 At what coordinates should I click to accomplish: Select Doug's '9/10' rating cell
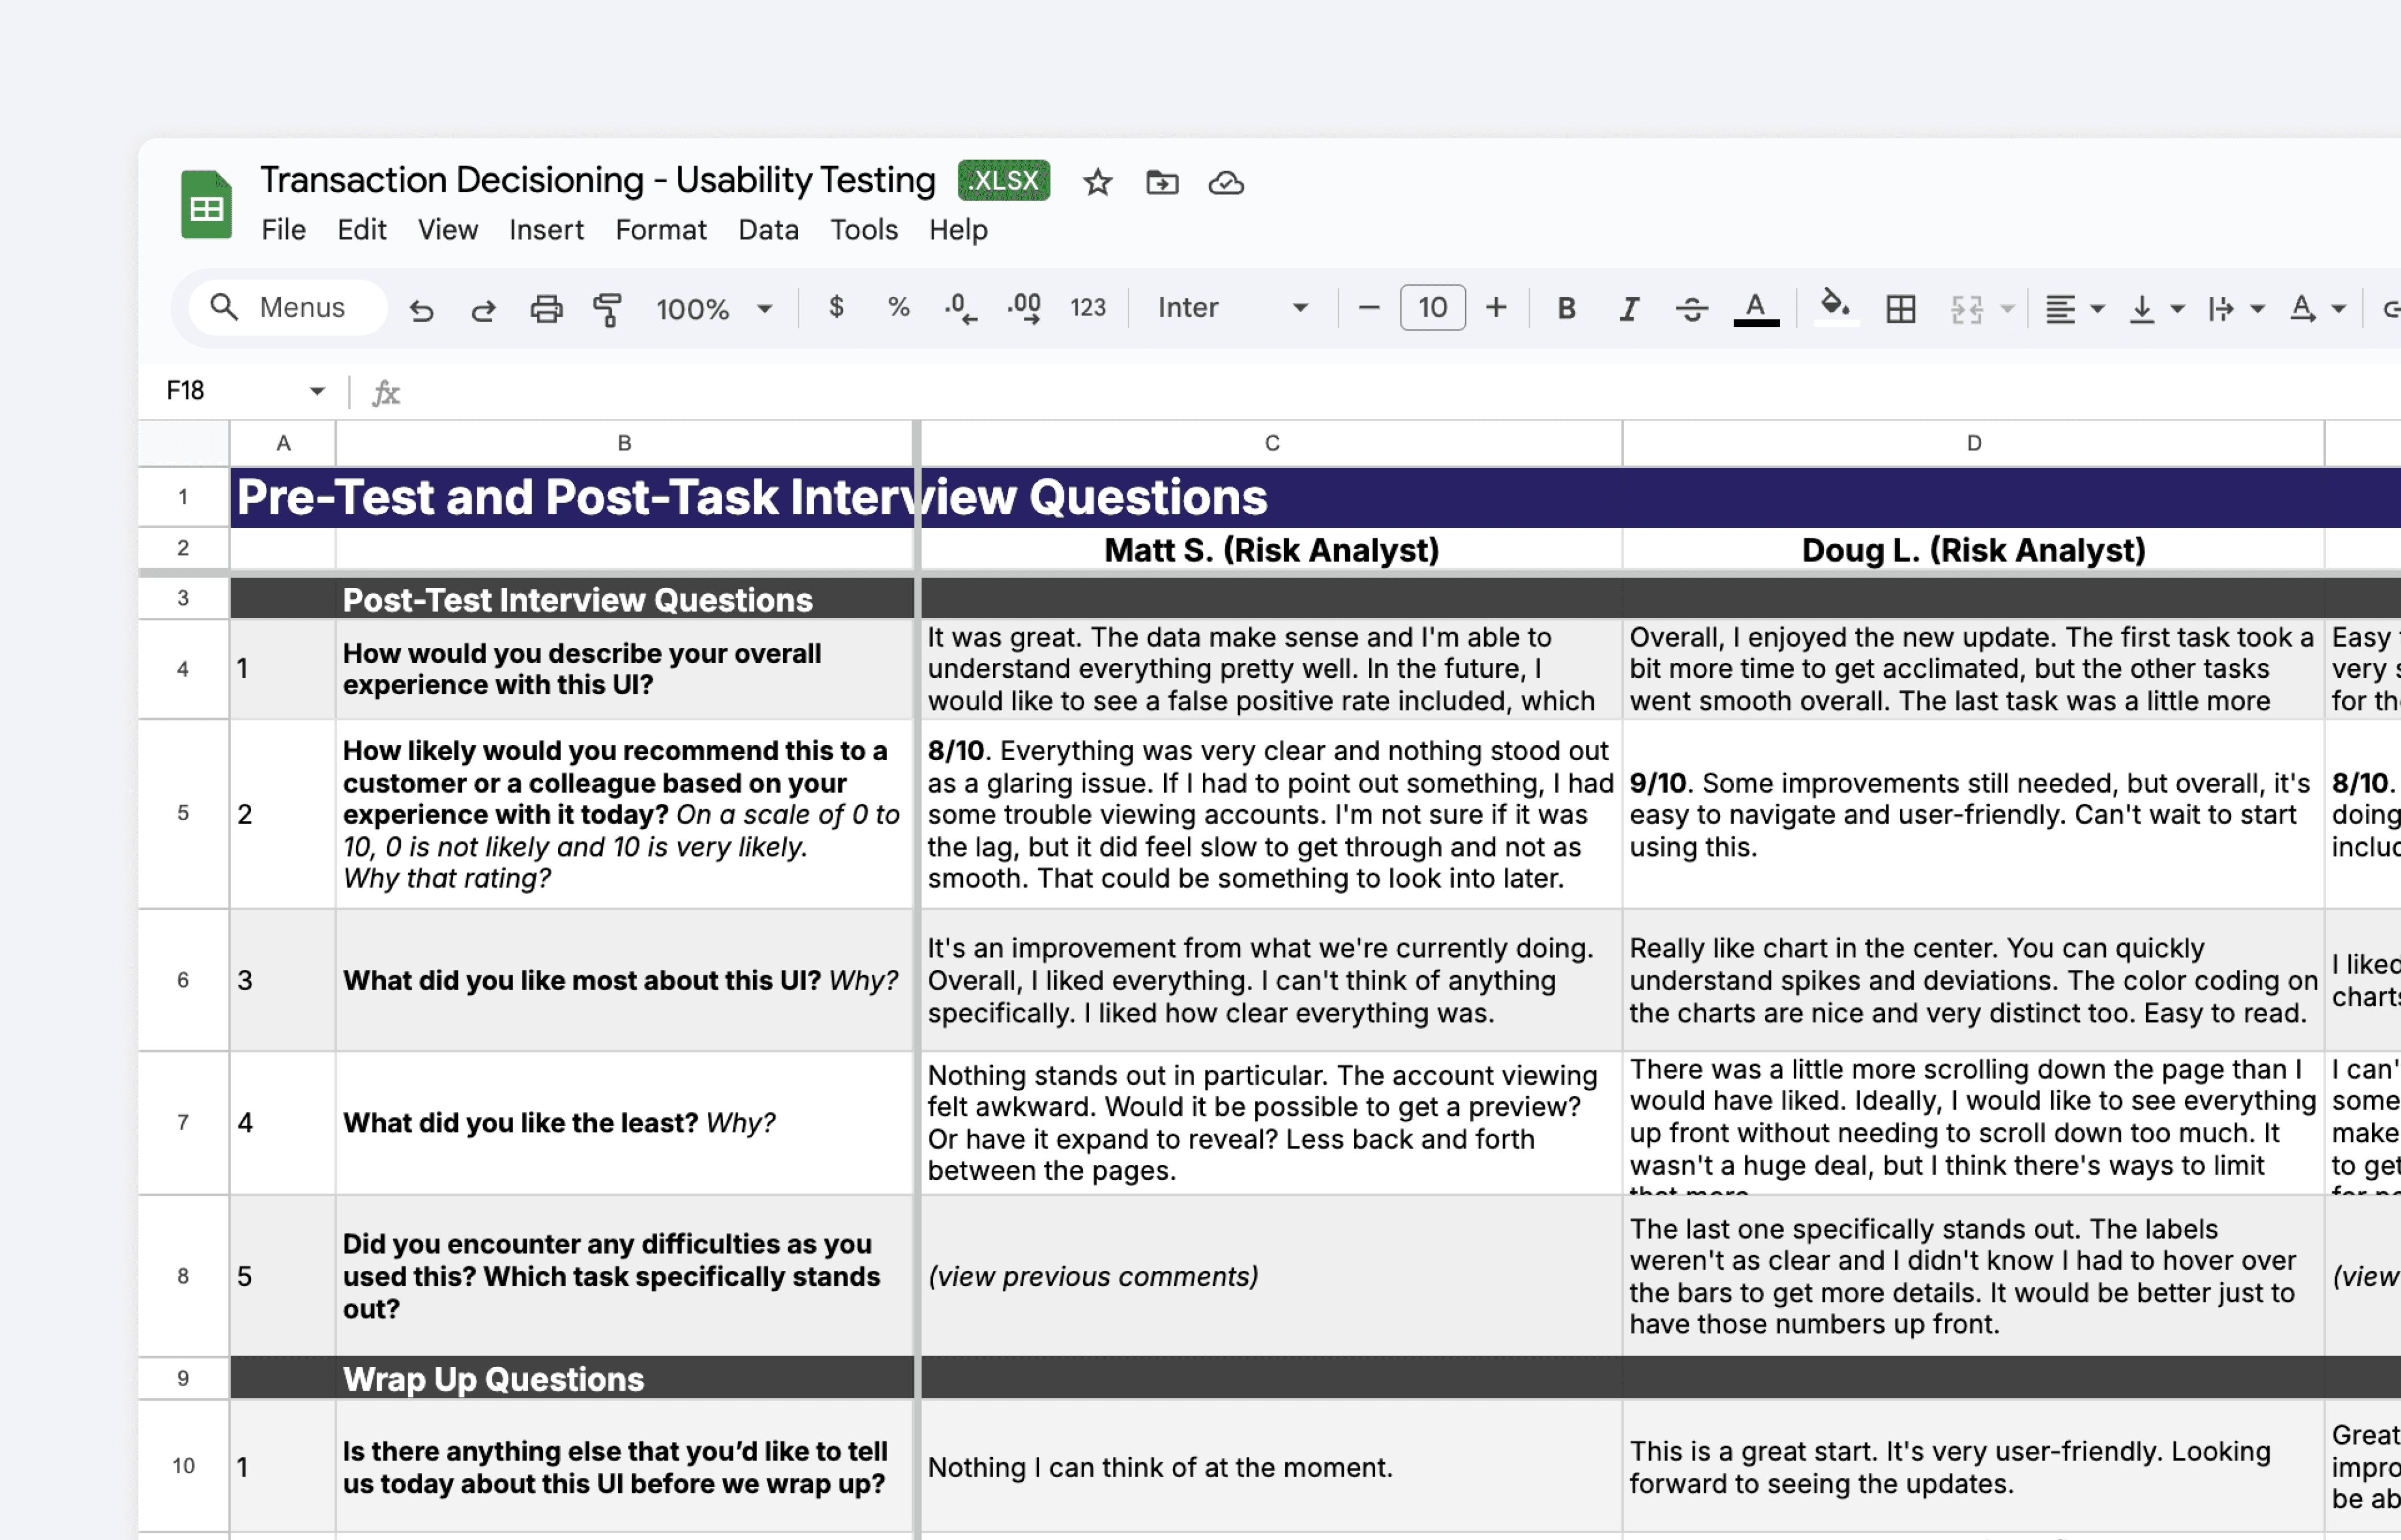click(1974, 813)
